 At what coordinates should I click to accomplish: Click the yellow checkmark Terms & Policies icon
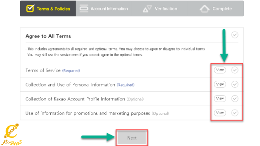[30, 8]
